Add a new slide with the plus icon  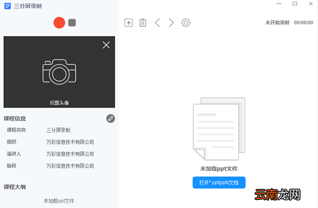pos(128,22)
